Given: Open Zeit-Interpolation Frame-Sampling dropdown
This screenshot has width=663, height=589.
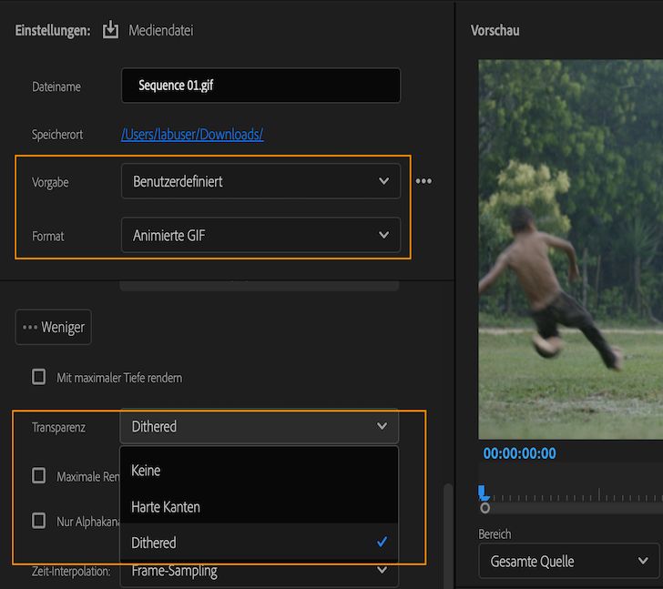Looking at the screenshot, I should point(260,574).
